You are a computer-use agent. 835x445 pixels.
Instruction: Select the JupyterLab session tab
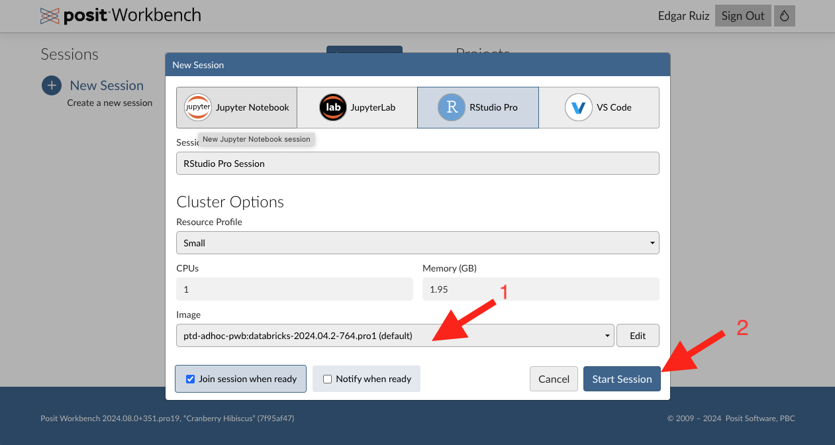357,107
